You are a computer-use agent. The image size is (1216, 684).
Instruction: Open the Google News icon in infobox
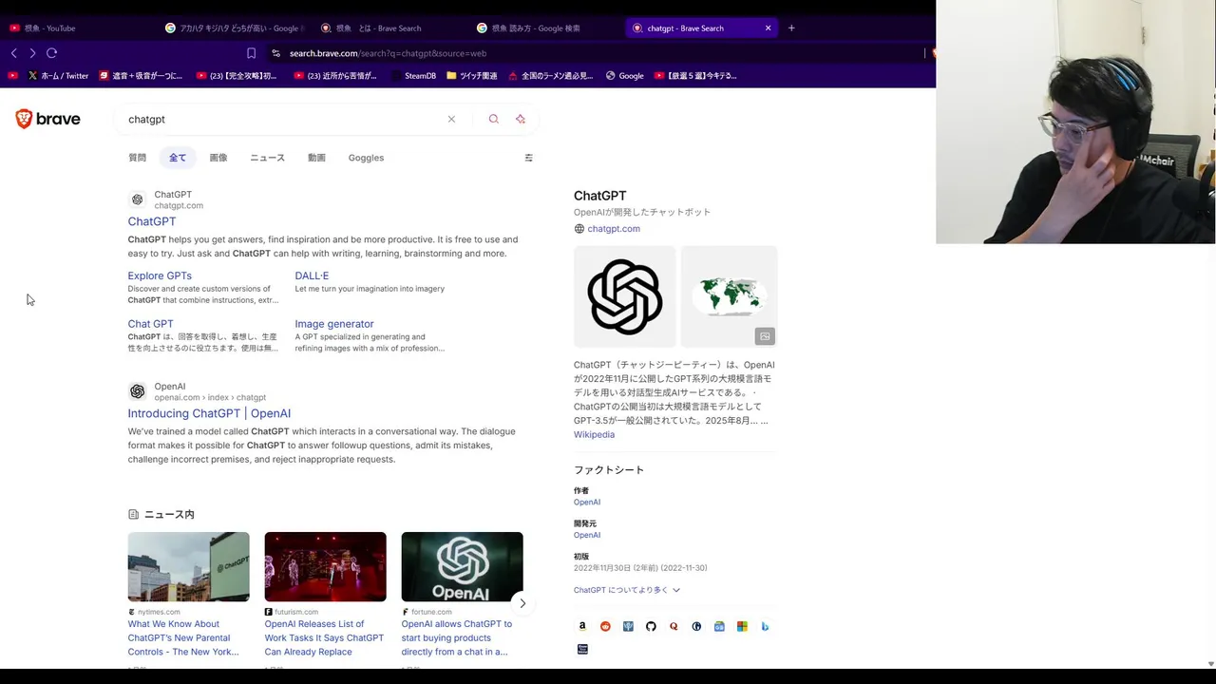(x=719, y=626)
